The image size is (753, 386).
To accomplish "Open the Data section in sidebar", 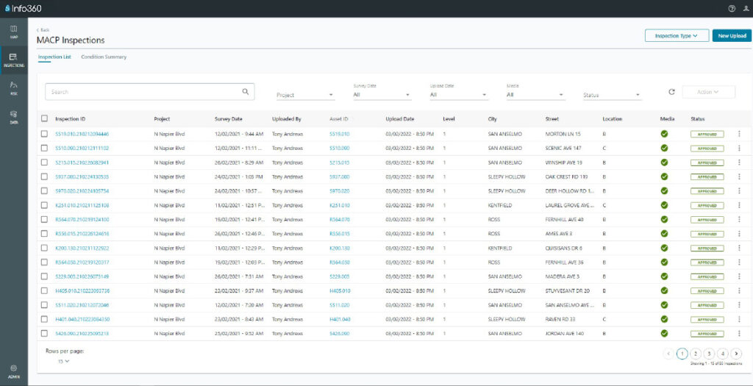I will click(14, 116).
